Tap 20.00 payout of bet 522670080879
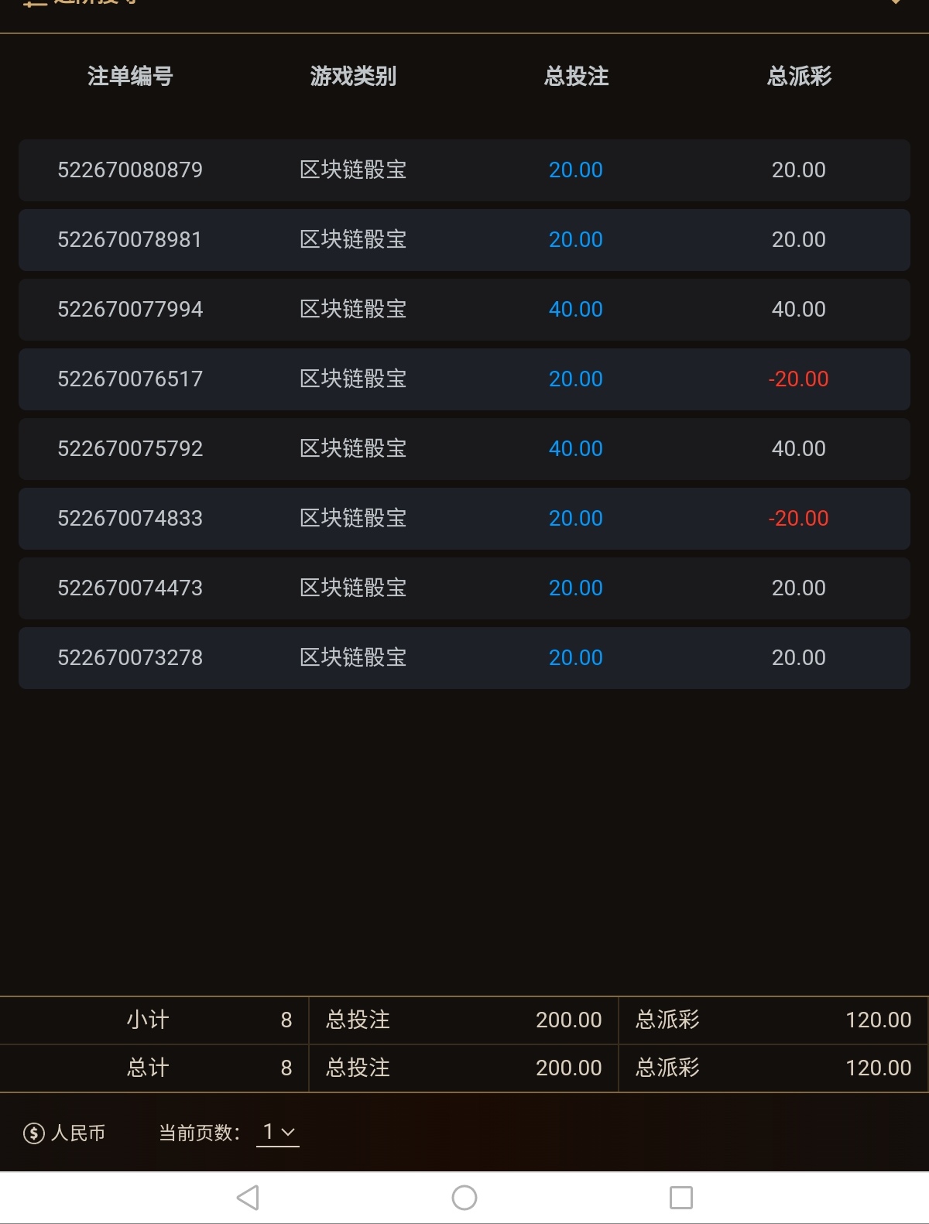 point(798,170)
